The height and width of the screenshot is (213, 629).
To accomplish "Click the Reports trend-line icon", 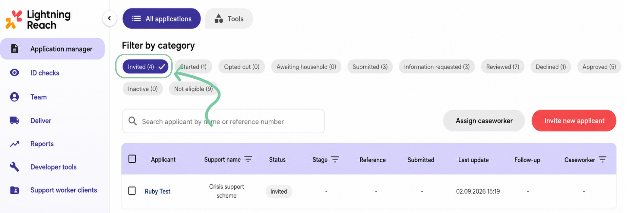I will (x=14, y=144).
